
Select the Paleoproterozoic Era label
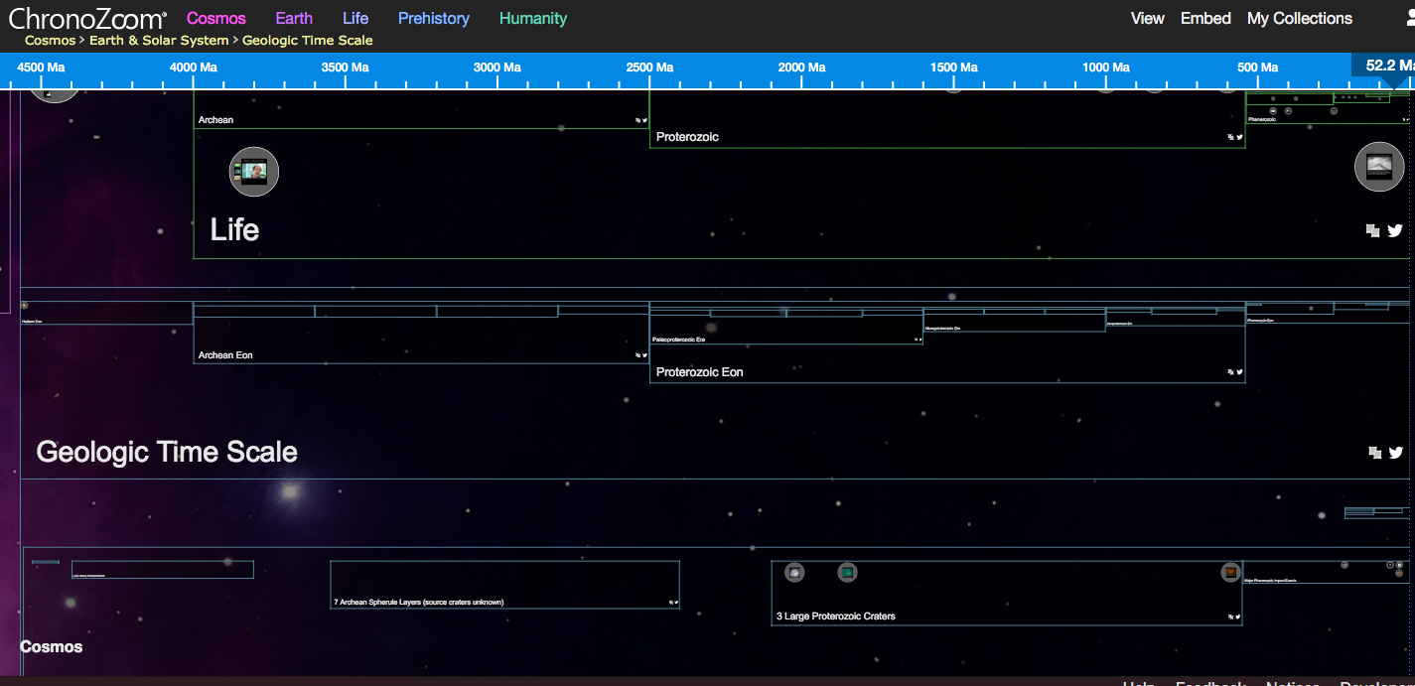point(678,340)
